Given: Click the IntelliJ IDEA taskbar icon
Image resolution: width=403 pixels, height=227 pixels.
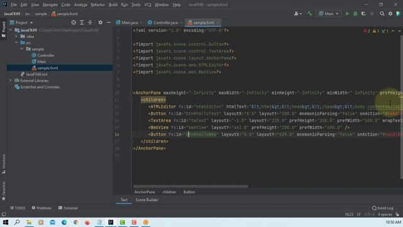Looking at the screenshot, I should point(111,222).
